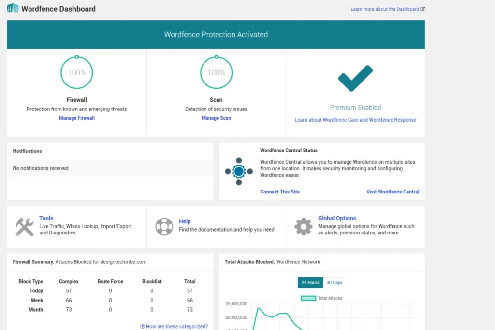The image size is (495, 330).
Task: Select the 24 Hours tab
Action: tap(310, 283)
